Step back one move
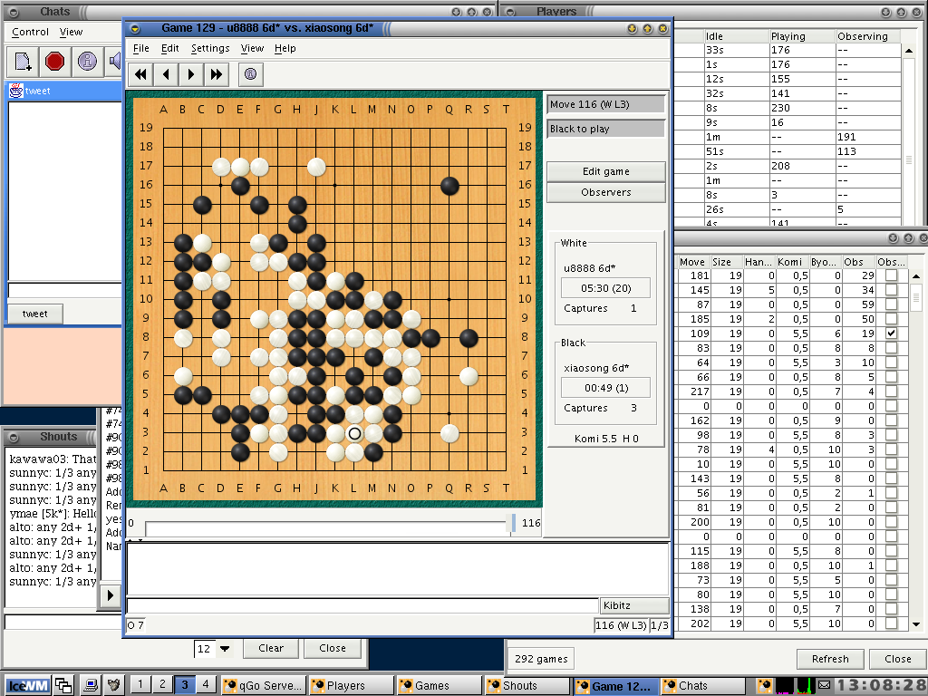The width and height of the screenshot is (928, 696). [x=166, y=74]
